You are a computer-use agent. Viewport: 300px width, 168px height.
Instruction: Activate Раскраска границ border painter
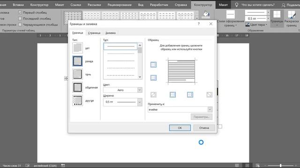[292, 19]
